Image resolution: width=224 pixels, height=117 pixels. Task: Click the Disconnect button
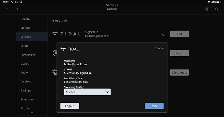179,72
